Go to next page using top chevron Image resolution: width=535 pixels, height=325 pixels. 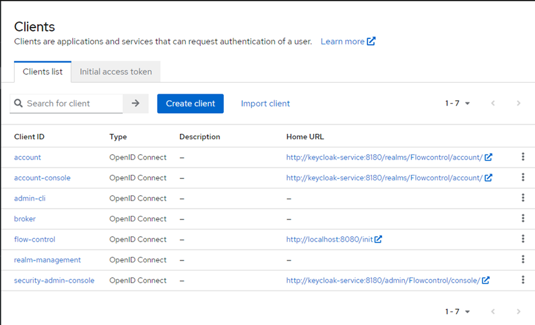click(518, 104)
